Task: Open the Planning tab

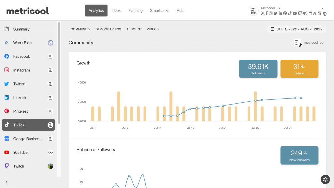Action: (x=135, y=10)
